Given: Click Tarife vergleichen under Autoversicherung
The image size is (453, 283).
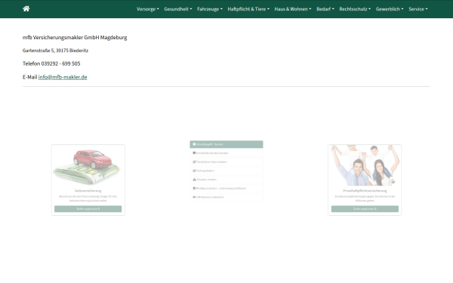Looking at the screenshot, I should click(x=88, y=209).
